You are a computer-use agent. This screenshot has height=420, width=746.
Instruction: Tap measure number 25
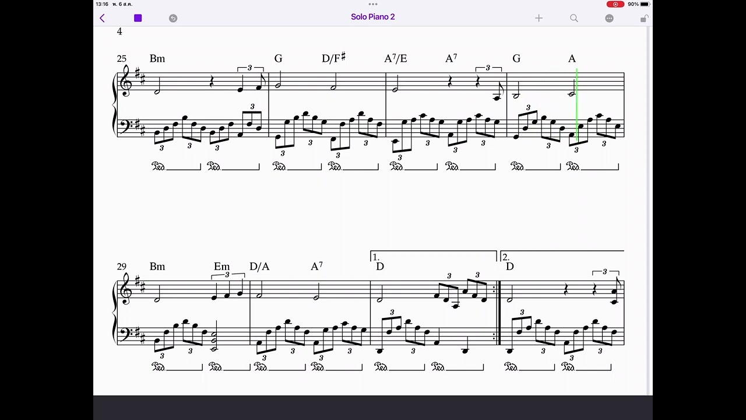(x=121, y=58)
